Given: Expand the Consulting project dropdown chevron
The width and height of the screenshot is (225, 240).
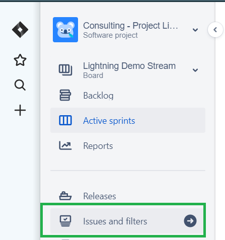Looking at the screenshot, I should point(195,30).
